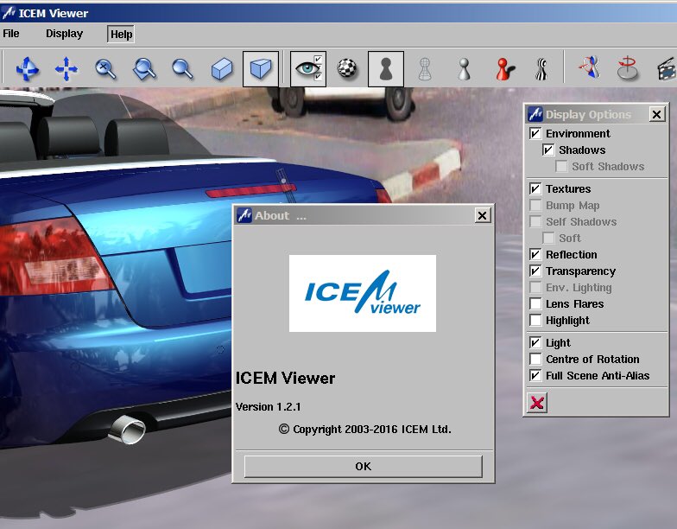Toggle the Light checkbox
The width and height of the screenshot is (677, 529).
[x=535, y=342]
